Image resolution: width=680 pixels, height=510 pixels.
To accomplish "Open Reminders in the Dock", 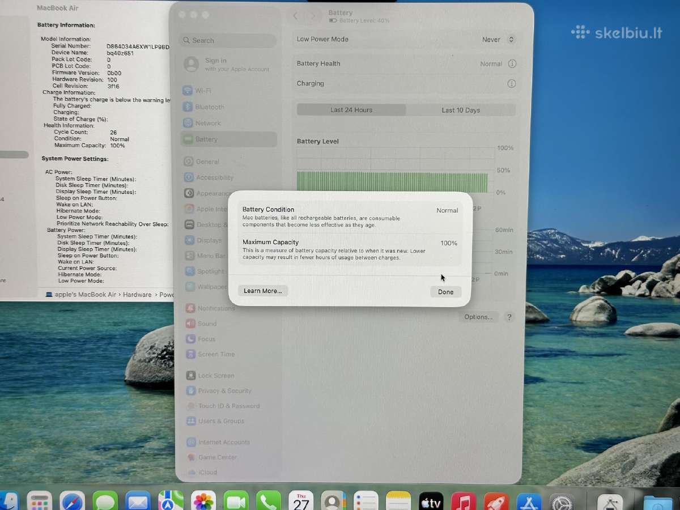I will click(x=365, y=501).
